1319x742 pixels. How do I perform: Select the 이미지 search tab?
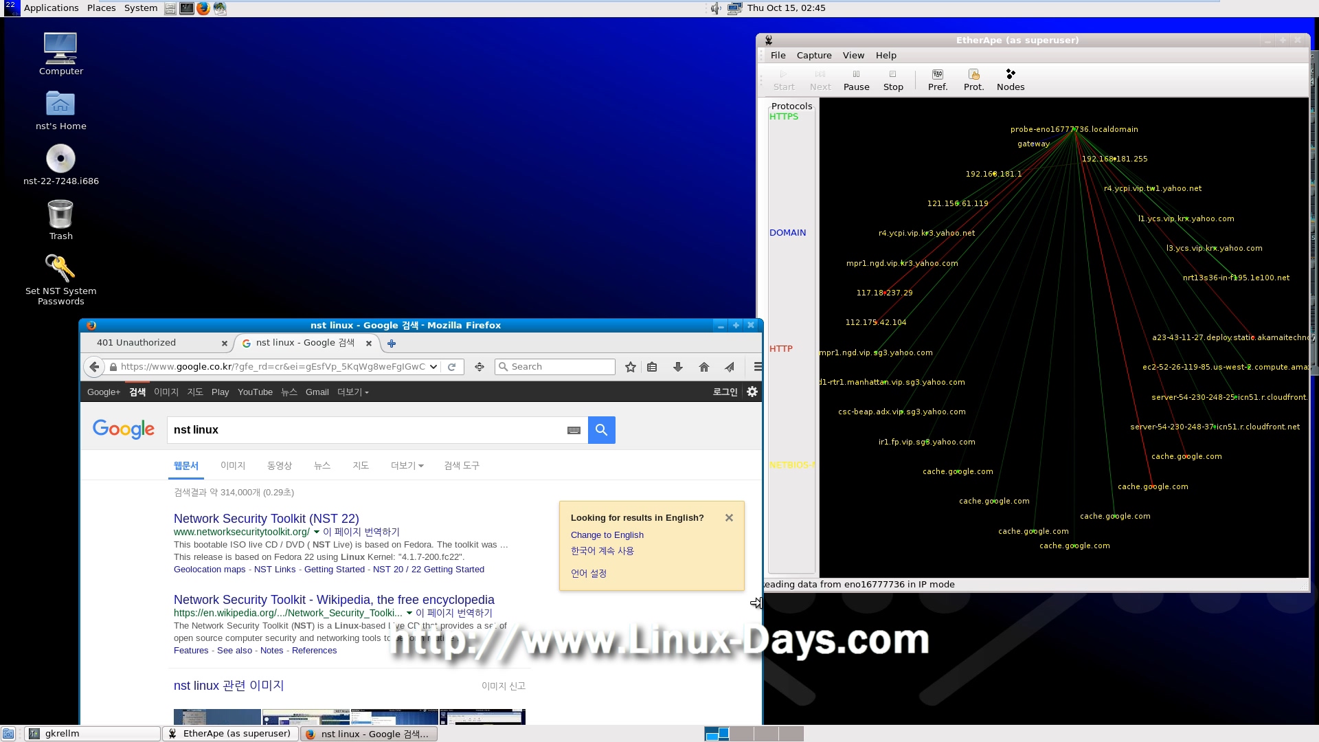click(233, 466)
